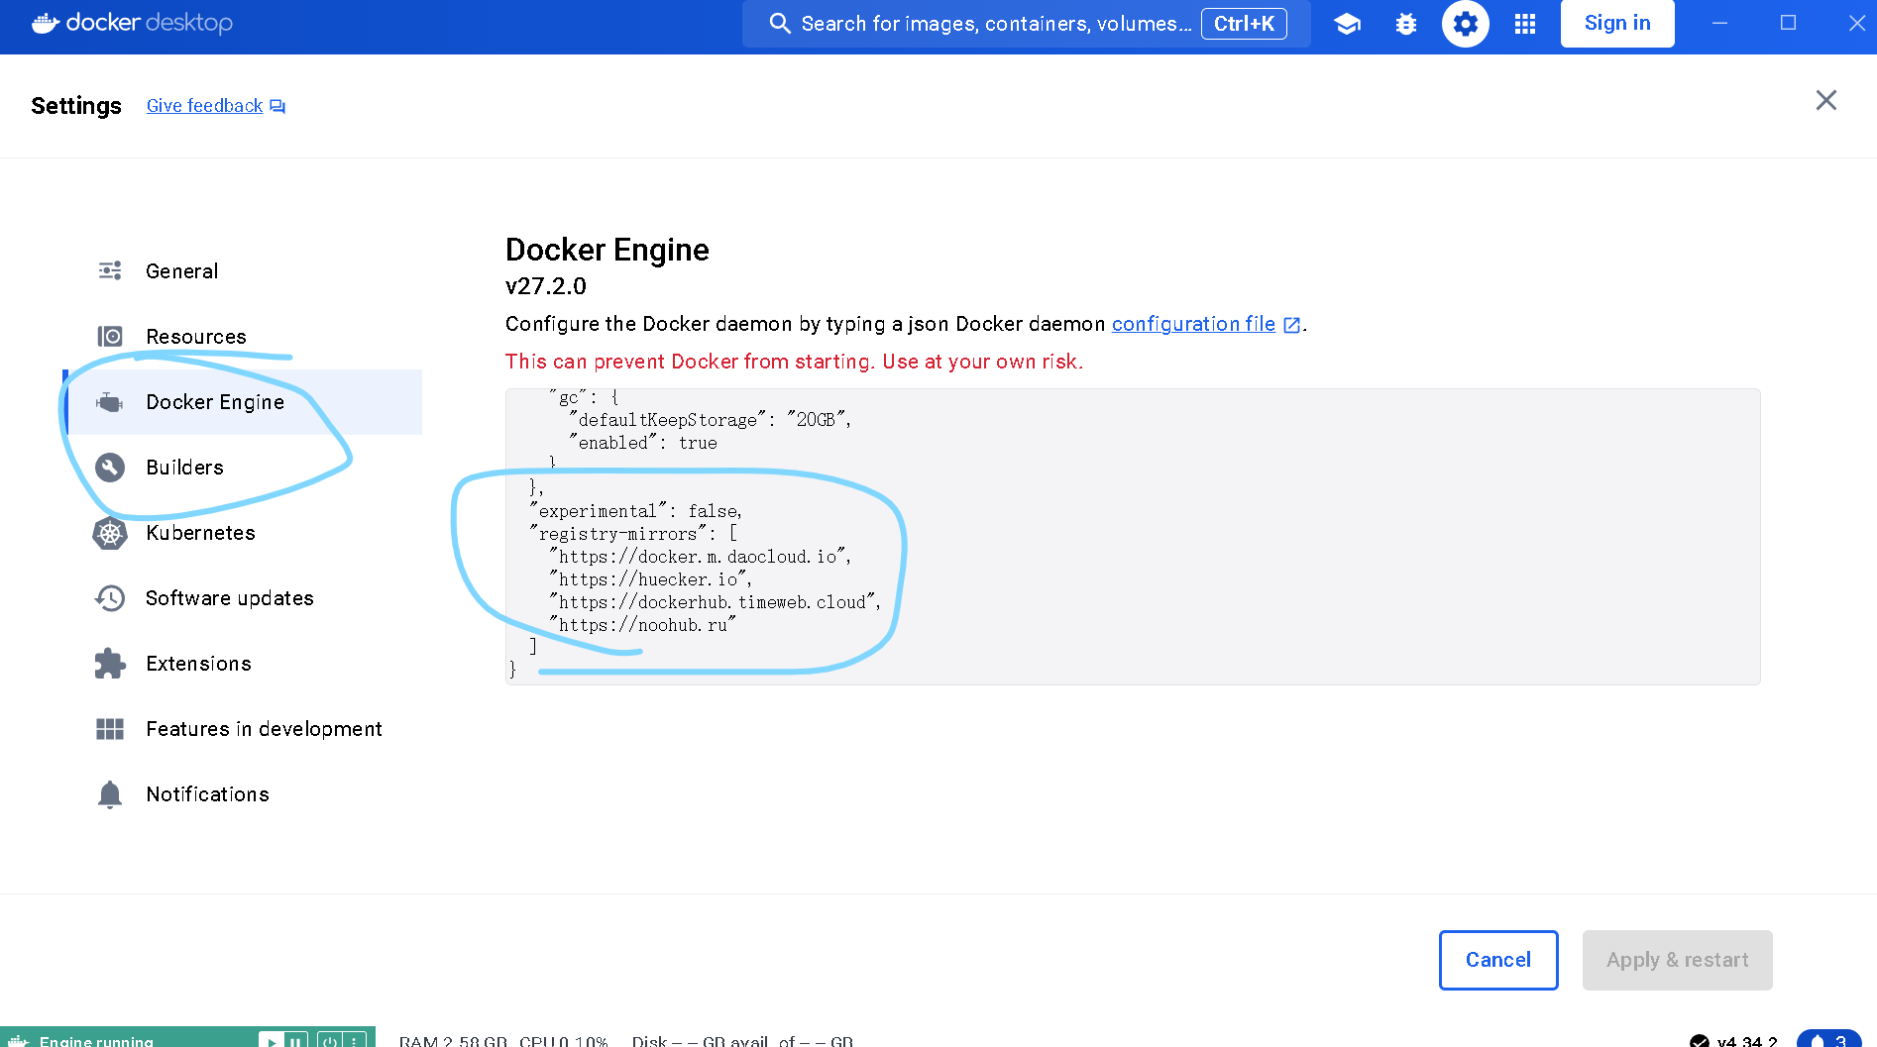Screen dimensions: 1877x1047
Task: Open the Learning center graduation cap icon
Action: coord(1347,24)
